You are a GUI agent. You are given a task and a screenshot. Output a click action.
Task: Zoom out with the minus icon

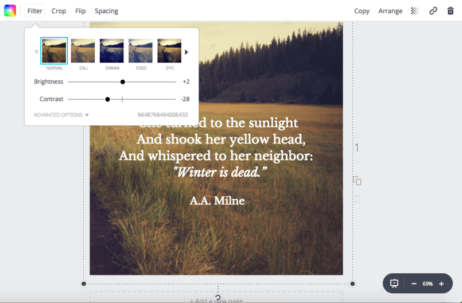click(x=414, y=283)
